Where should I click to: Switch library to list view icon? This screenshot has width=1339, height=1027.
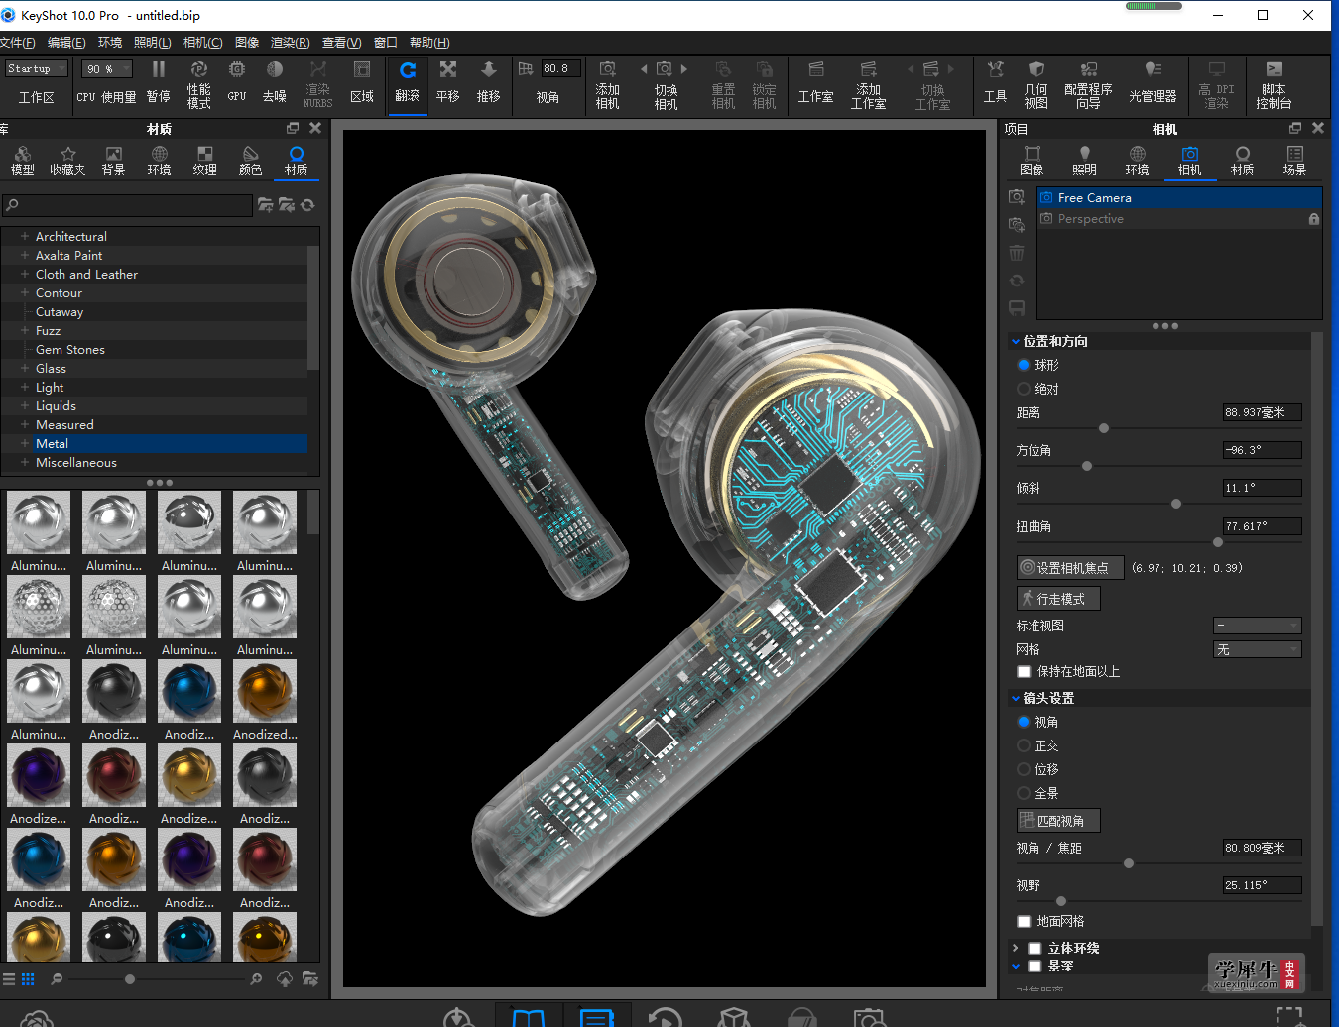tap(9, 979)
